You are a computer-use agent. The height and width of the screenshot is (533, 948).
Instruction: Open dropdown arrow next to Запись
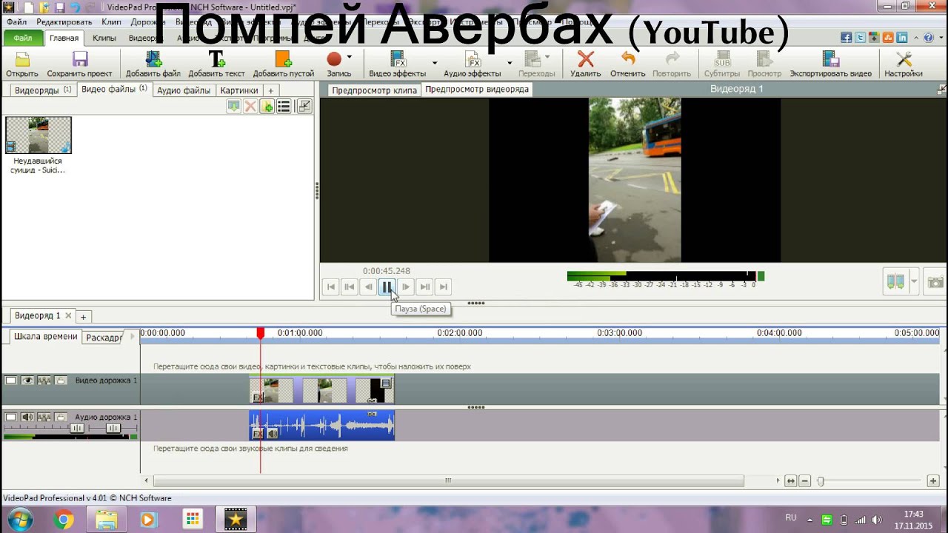click(x=349, y=58)
